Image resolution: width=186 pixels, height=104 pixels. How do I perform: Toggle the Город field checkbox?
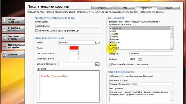click(110, 37)
